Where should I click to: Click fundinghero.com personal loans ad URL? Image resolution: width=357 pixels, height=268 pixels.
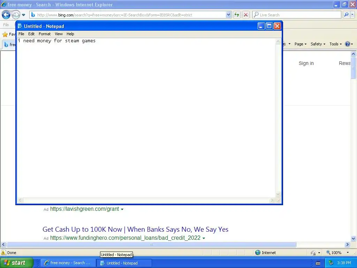click(125, 238)
